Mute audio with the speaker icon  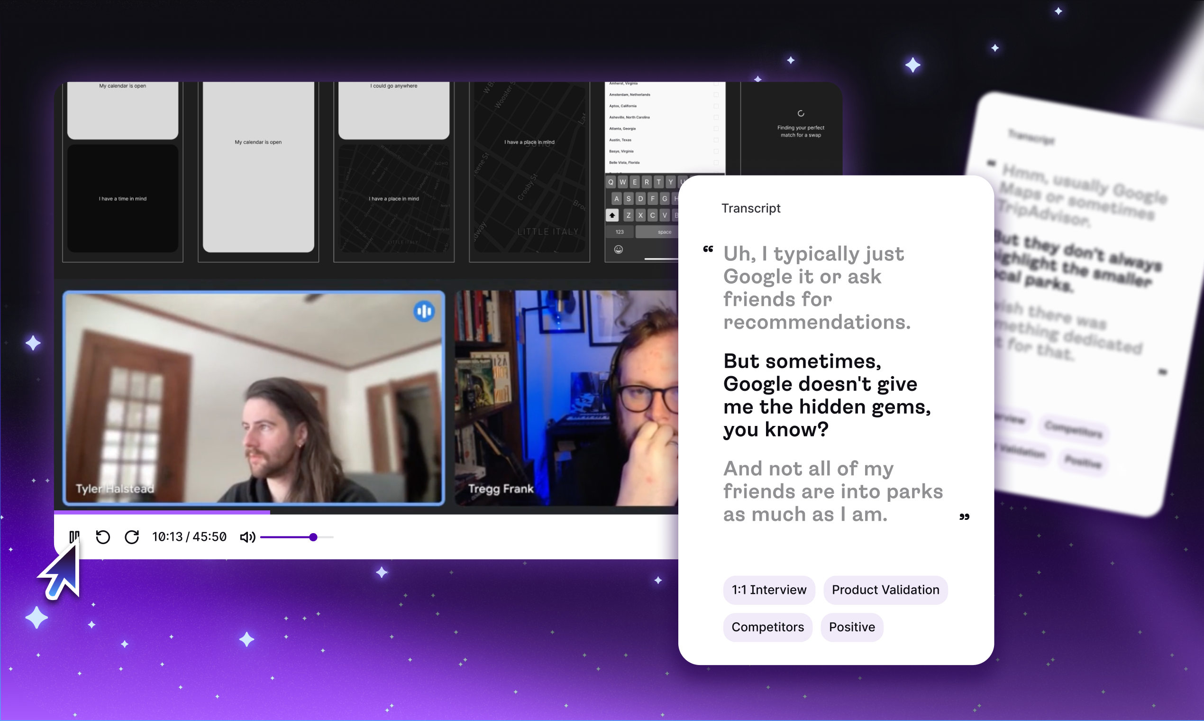point(247,537)
